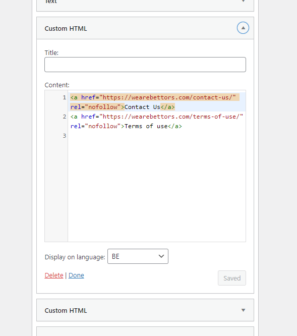Click the Display on language label
This screenshot has height=336, width=297.
pyautogui.click(x=75, y=257)
